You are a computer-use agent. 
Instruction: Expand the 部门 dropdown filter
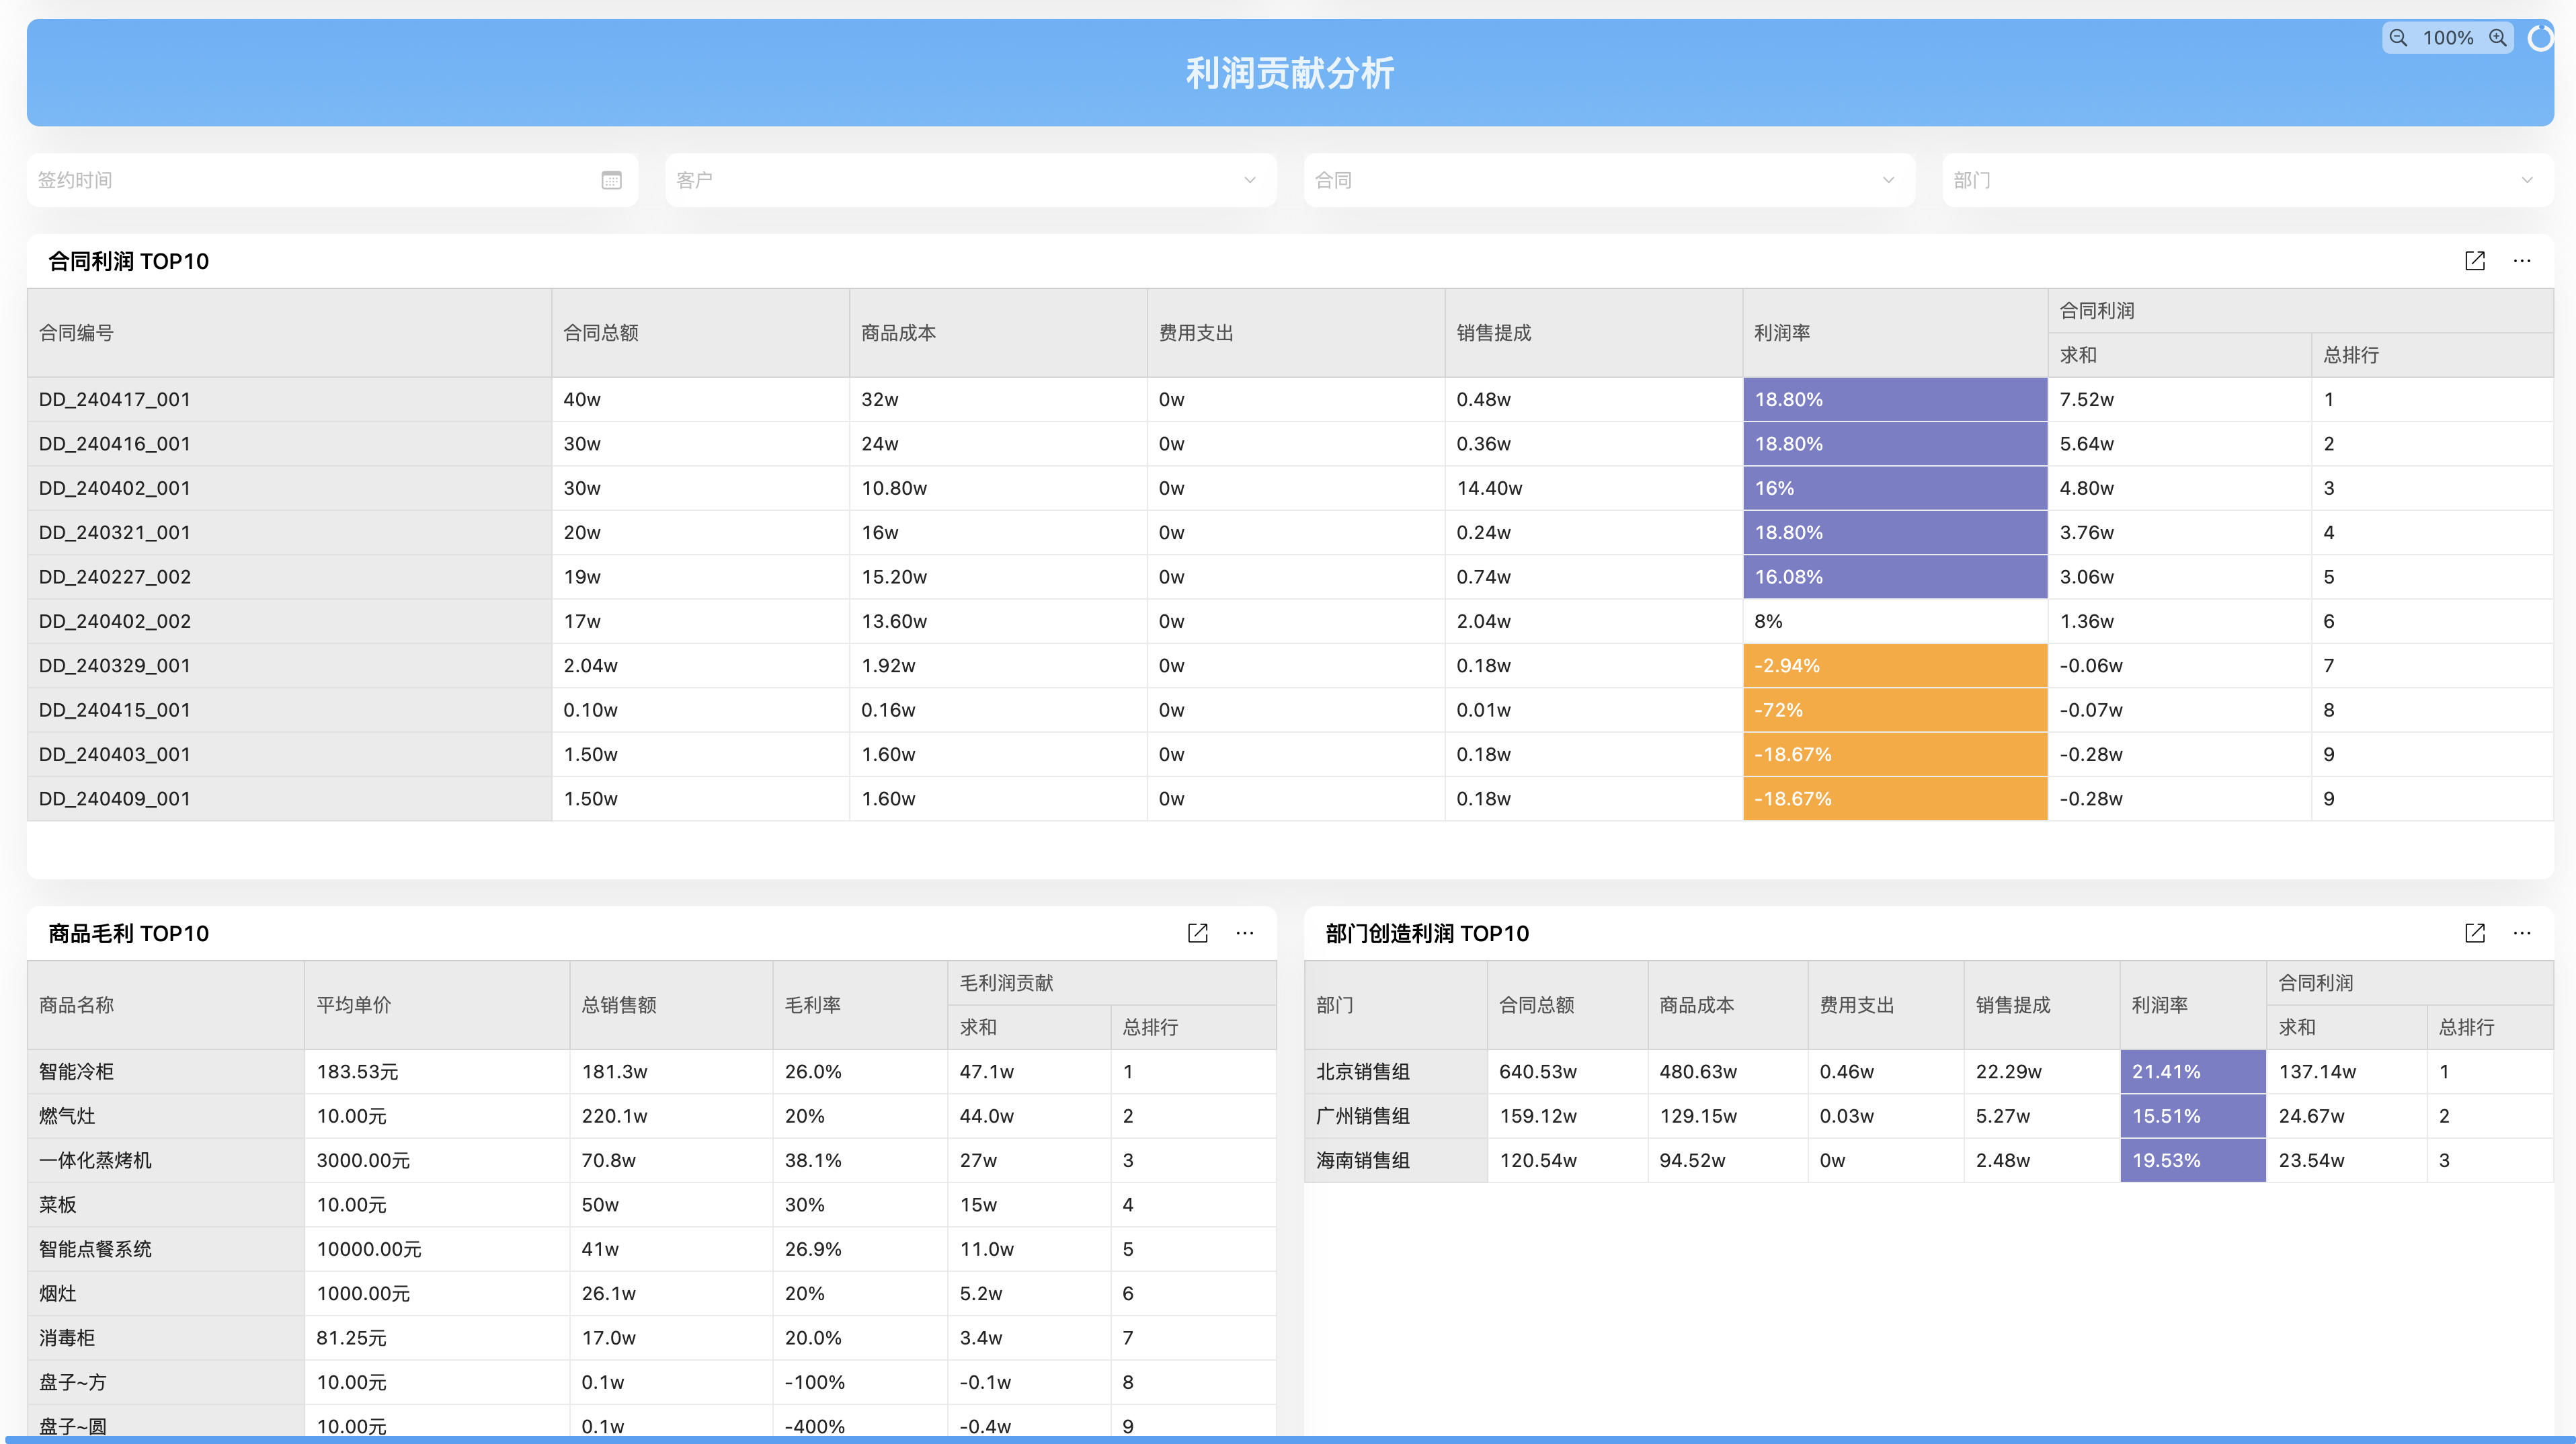2247,180
